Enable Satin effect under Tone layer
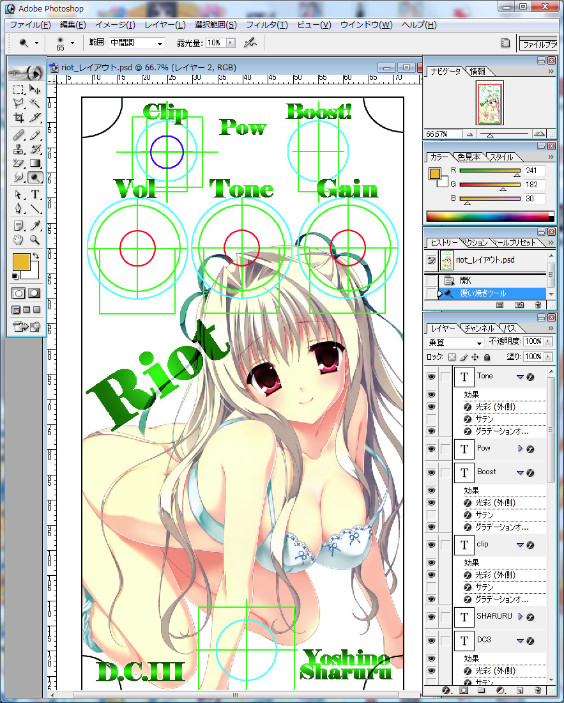This screenshot has height=703, width=564. point(431,419)
